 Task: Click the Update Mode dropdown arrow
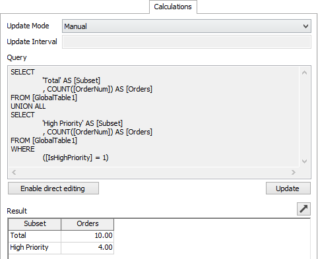tap(305, 26)
